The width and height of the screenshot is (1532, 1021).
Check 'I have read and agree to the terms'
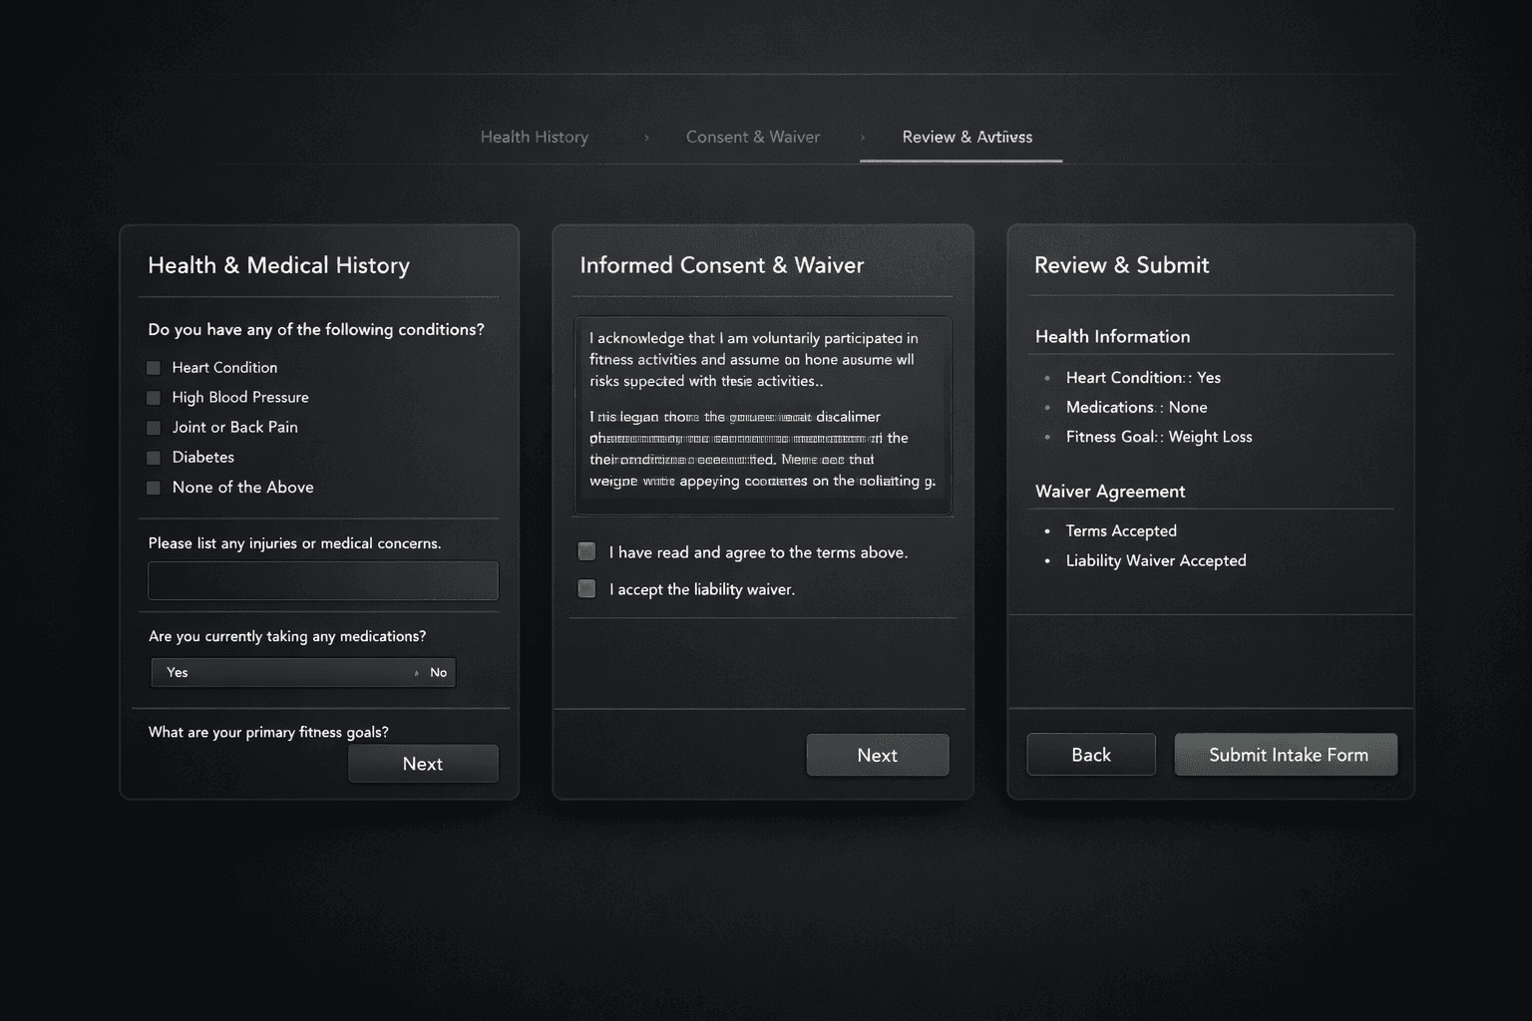coord(585,549)
